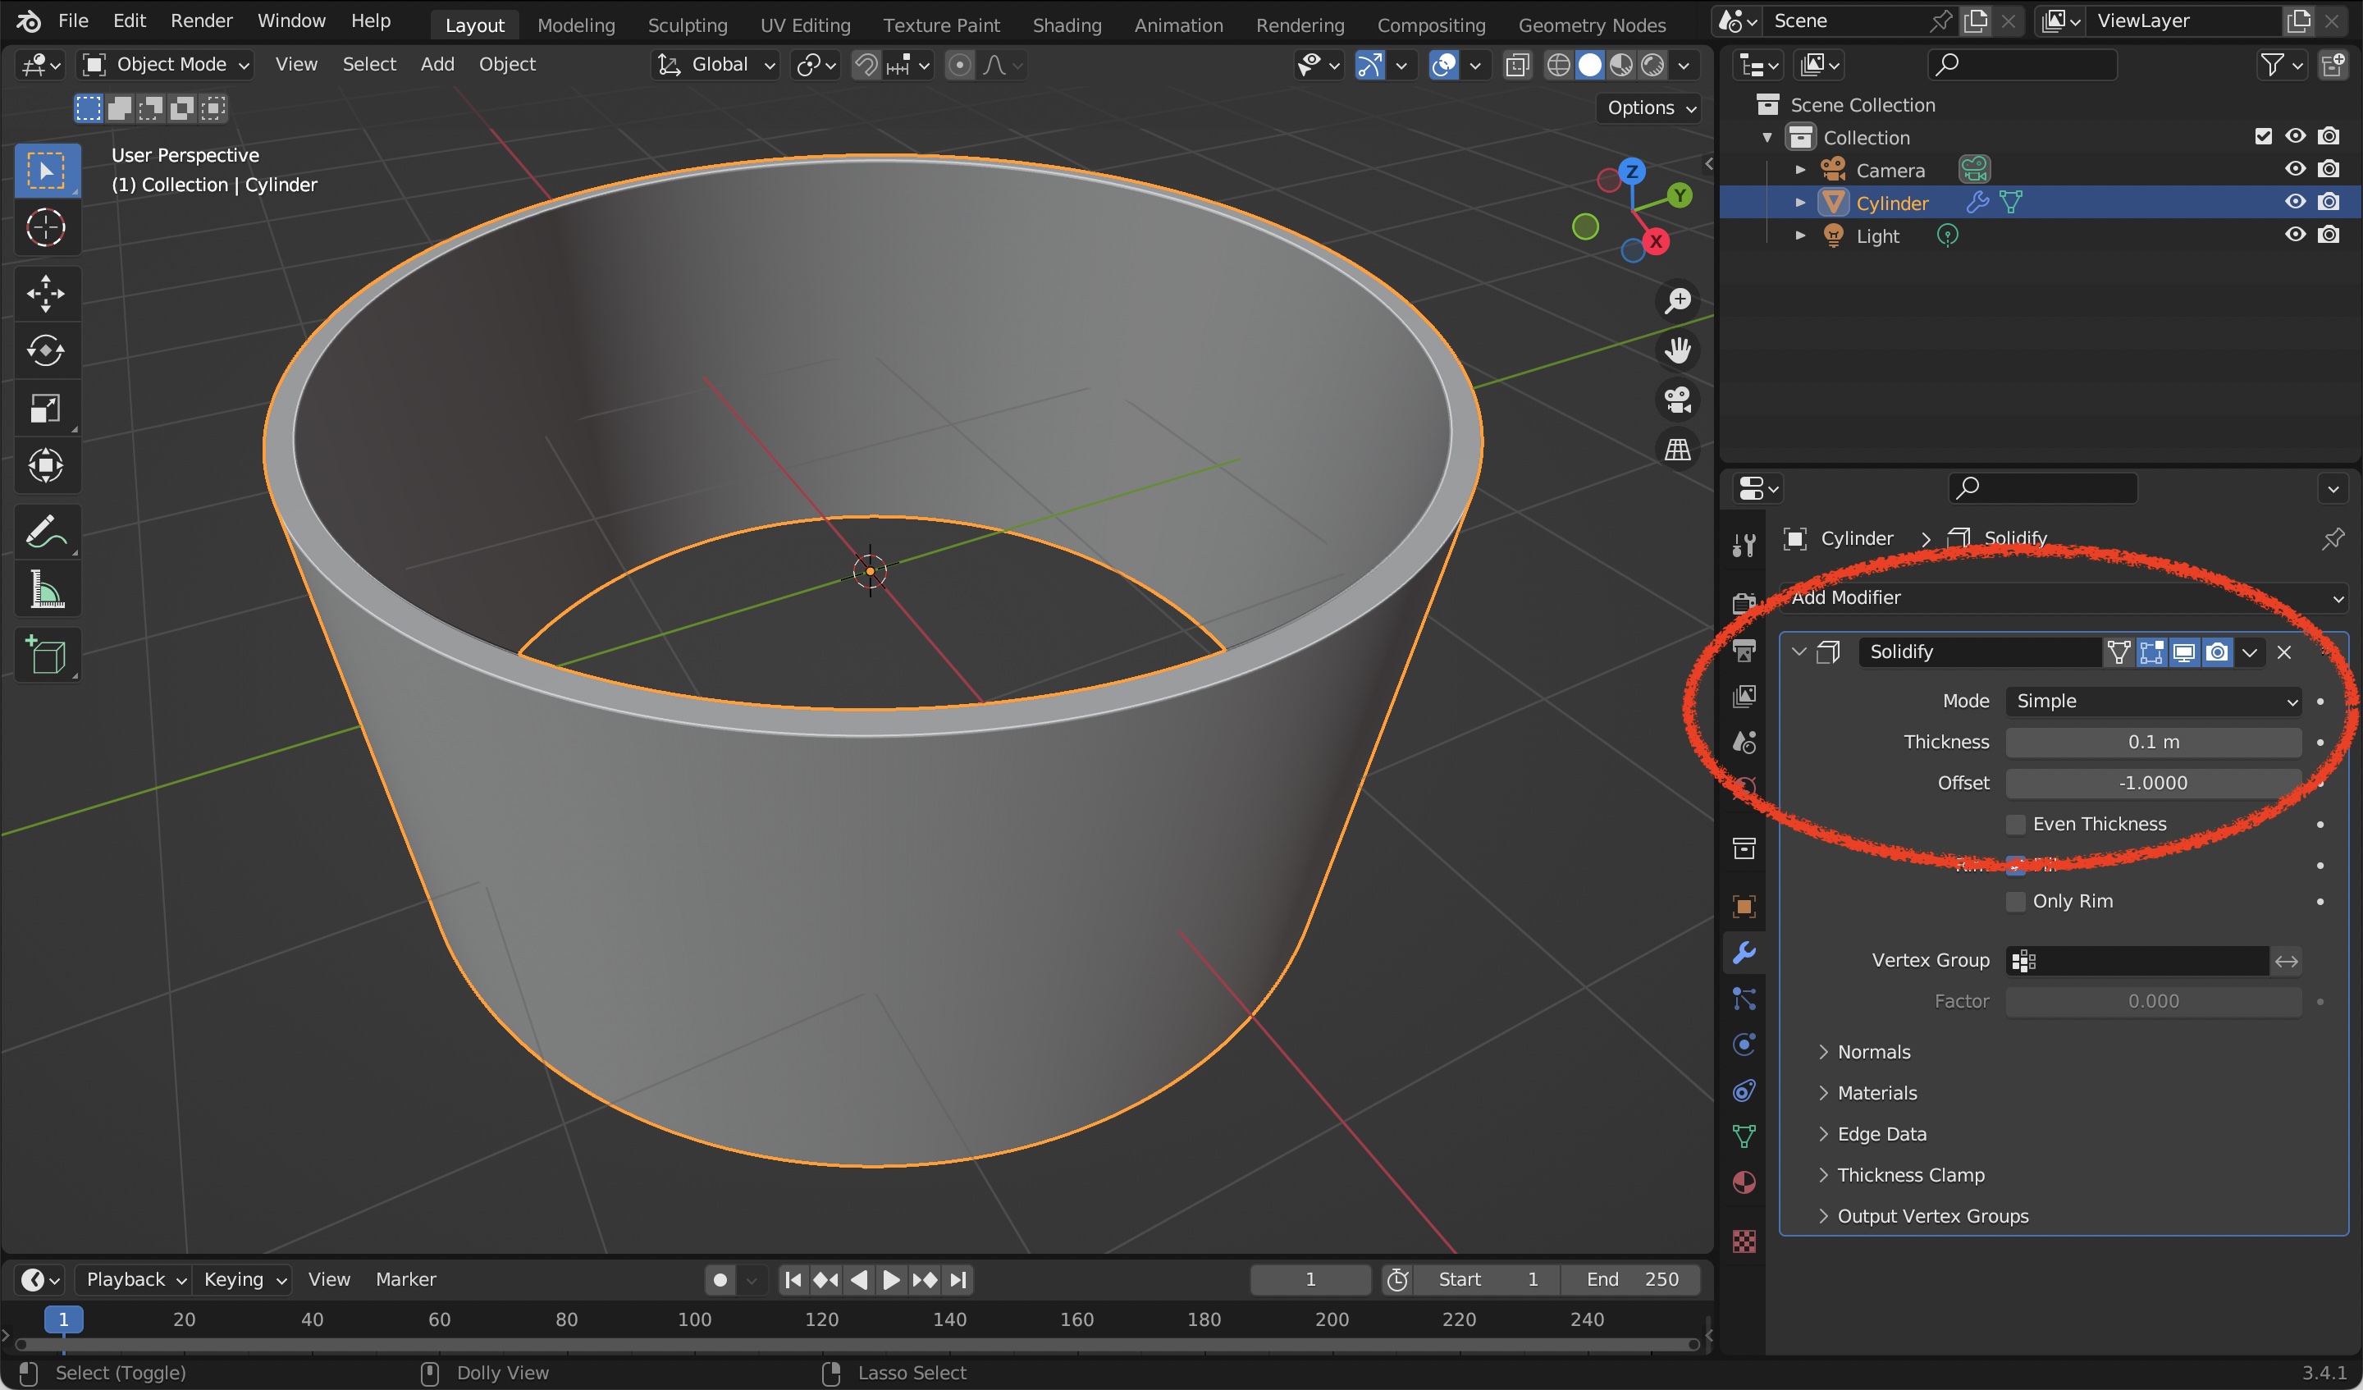Remove the Solidify modifier with X

[2284, 652]
